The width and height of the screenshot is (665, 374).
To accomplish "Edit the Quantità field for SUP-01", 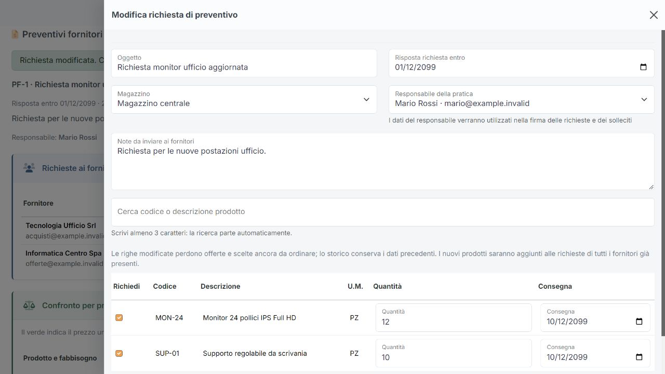I will tap(454, 353).
